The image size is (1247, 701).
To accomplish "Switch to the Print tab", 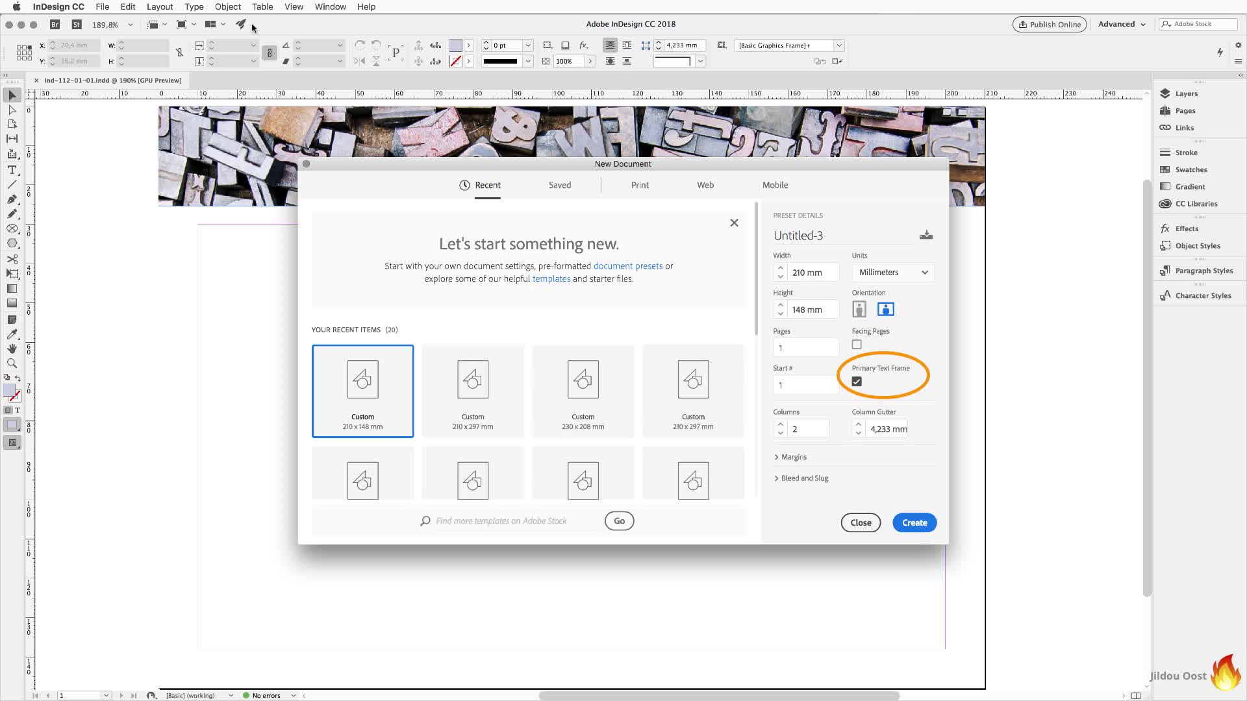I will pos(640,185).
